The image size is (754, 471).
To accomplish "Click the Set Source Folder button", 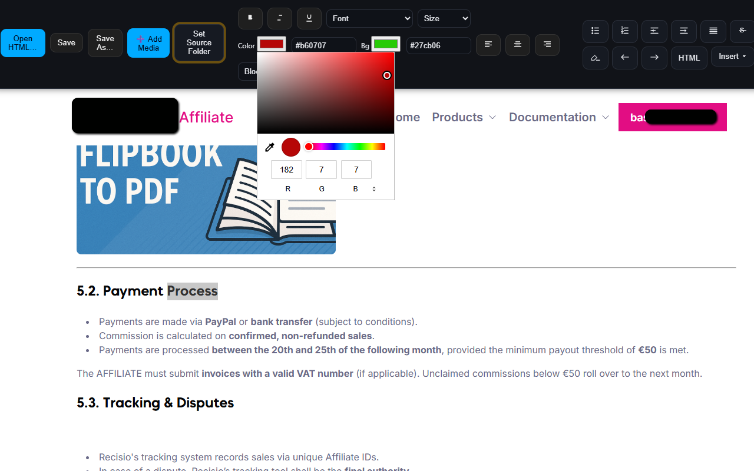I will pyautogui.click(x=199, y=43).
